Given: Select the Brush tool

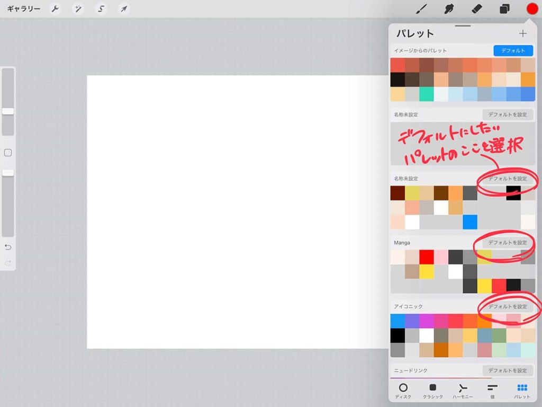Looking at the screenshot, I should (x=421, y=8).
